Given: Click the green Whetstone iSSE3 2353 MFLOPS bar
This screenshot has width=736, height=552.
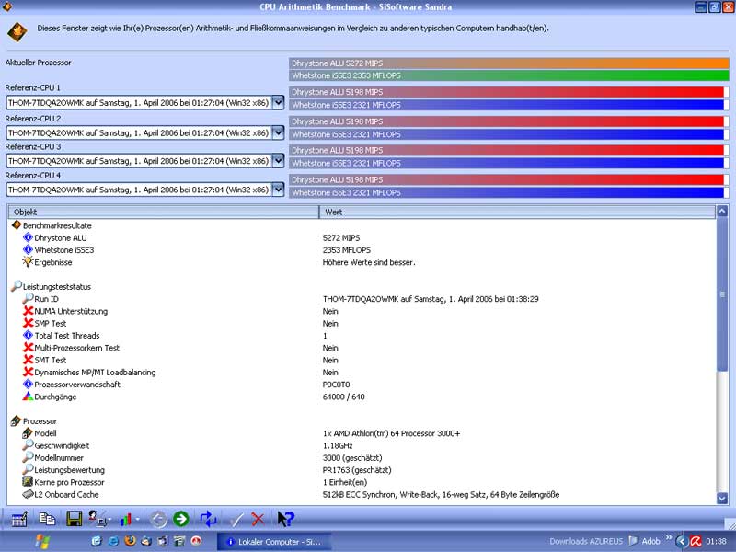Looking at the screenshot, I should pyautogui.click(x=509, y=75).
